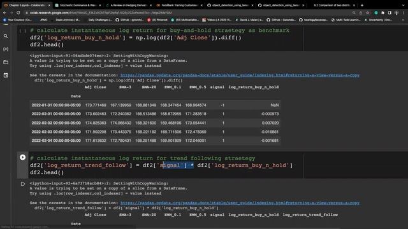Open pandas docs link in first warning output
Viewport: 408px width, 229px height.
point(240,75)
